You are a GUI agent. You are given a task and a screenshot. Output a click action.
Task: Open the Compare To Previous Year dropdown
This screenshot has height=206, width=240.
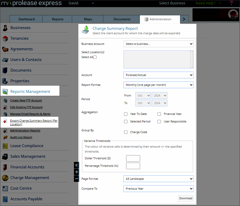pyautogui.click(x=159, y=189)
